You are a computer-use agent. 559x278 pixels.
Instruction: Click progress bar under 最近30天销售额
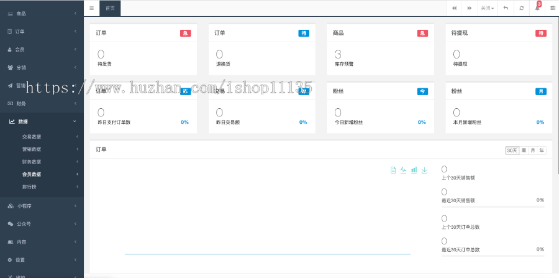click(493, 206)
